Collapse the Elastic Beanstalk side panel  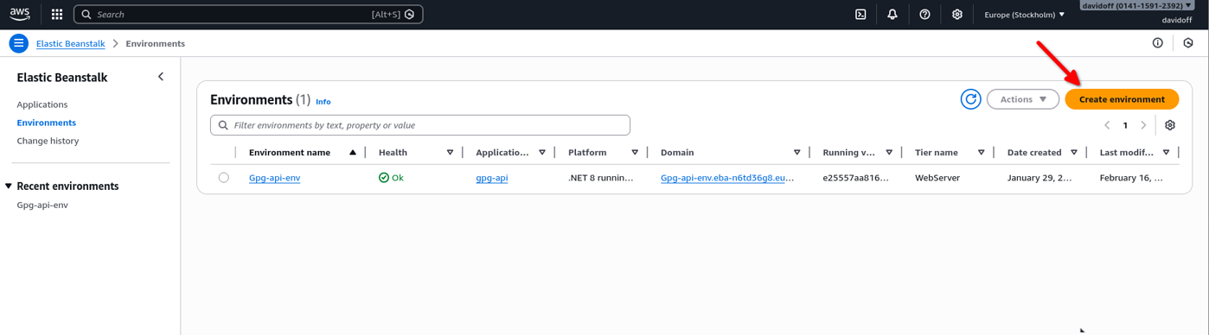click(161, 77)
